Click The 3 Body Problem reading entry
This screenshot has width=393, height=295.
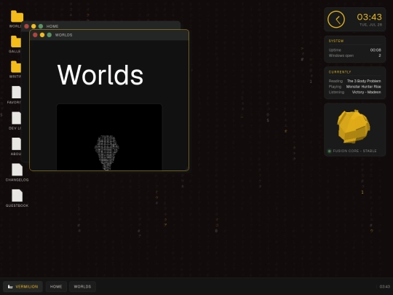[x=364, y=81]
